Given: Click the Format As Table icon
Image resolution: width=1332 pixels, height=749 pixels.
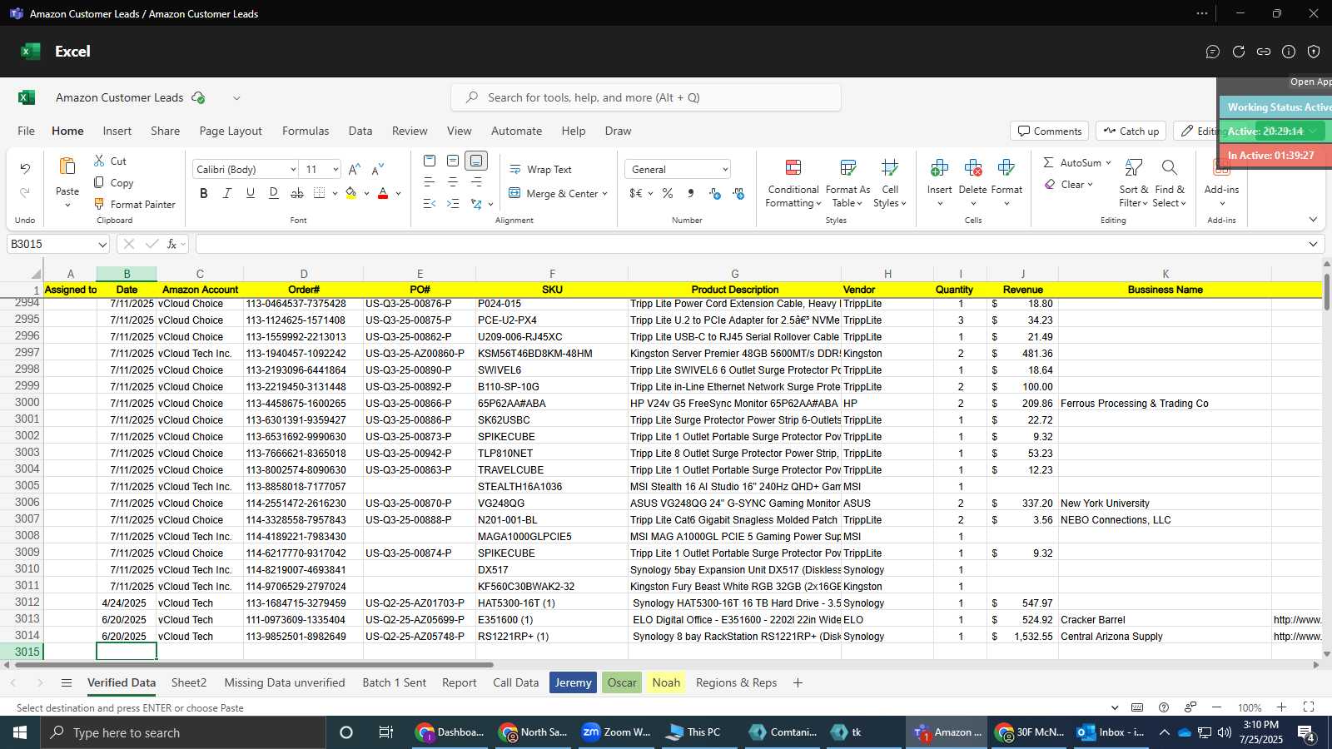Looking at the screenshot, I should pyautogui.click(x=847, y=167).
